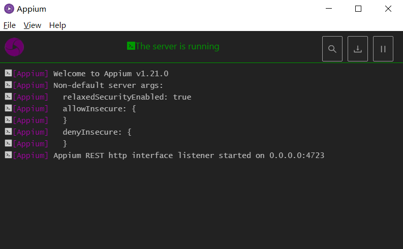Click the purple Appium logo in header
The height and width of the screenshot is (249, 403).
point(14,47)
